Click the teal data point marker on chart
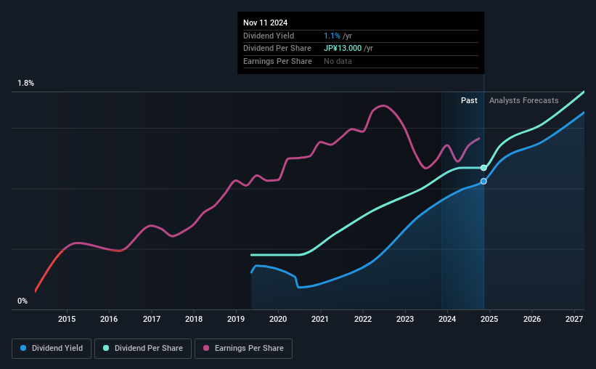Image resolution: width=596 pixels, height=369 pixels. tap(483, 168)
